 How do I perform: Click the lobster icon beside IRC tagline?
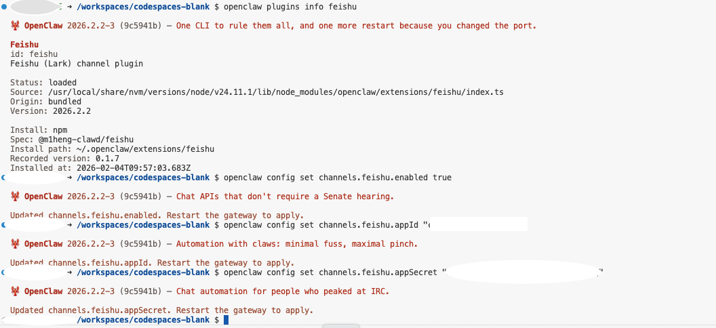click(x=15, y=291)
